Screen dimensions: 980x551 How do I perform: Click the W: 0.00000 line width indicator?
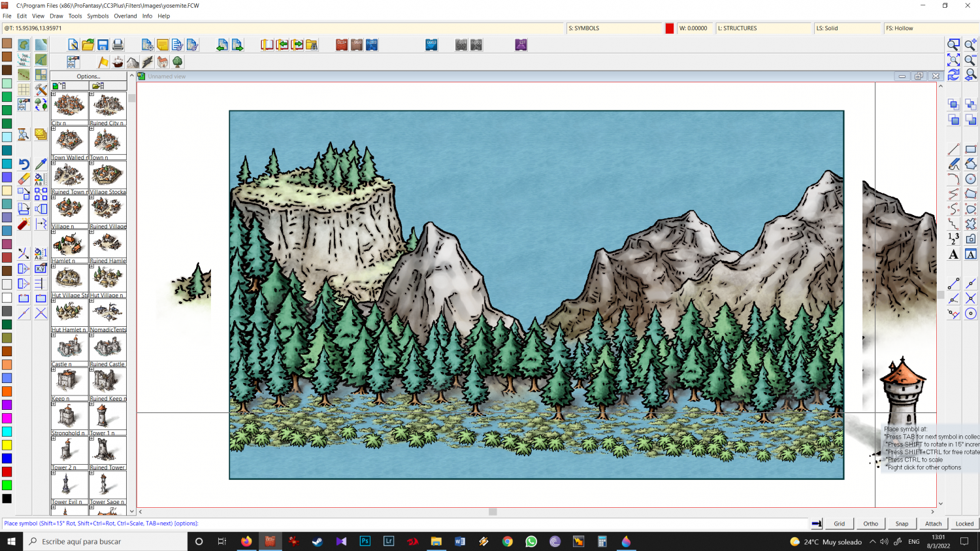point(696,28)
